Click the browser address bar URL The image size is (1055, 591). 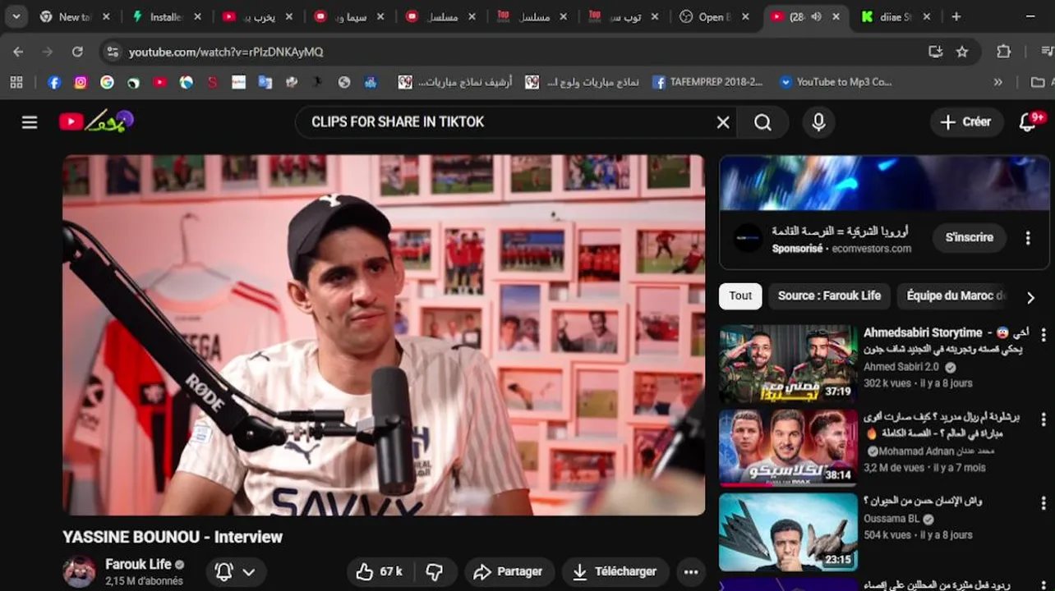click(226, 52)
